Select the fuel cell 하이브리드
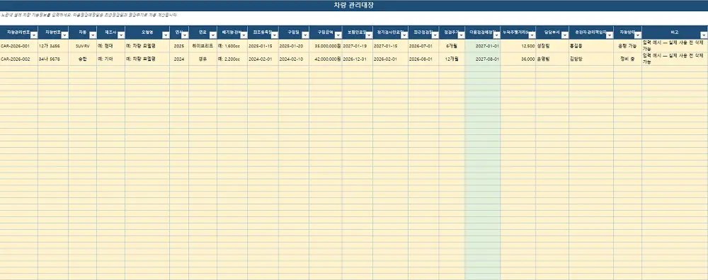The height and width of the screenshot is (280, 708). coord(202,46)
